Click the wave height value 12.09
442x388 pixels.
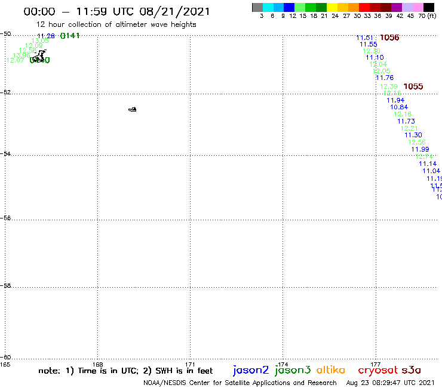coord(34,45)
